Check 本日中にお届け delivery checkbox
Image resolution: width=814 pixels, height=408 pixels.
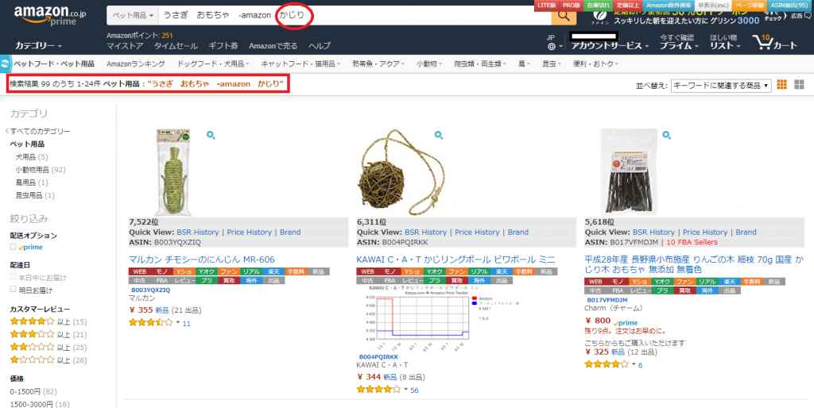(13, 277)
